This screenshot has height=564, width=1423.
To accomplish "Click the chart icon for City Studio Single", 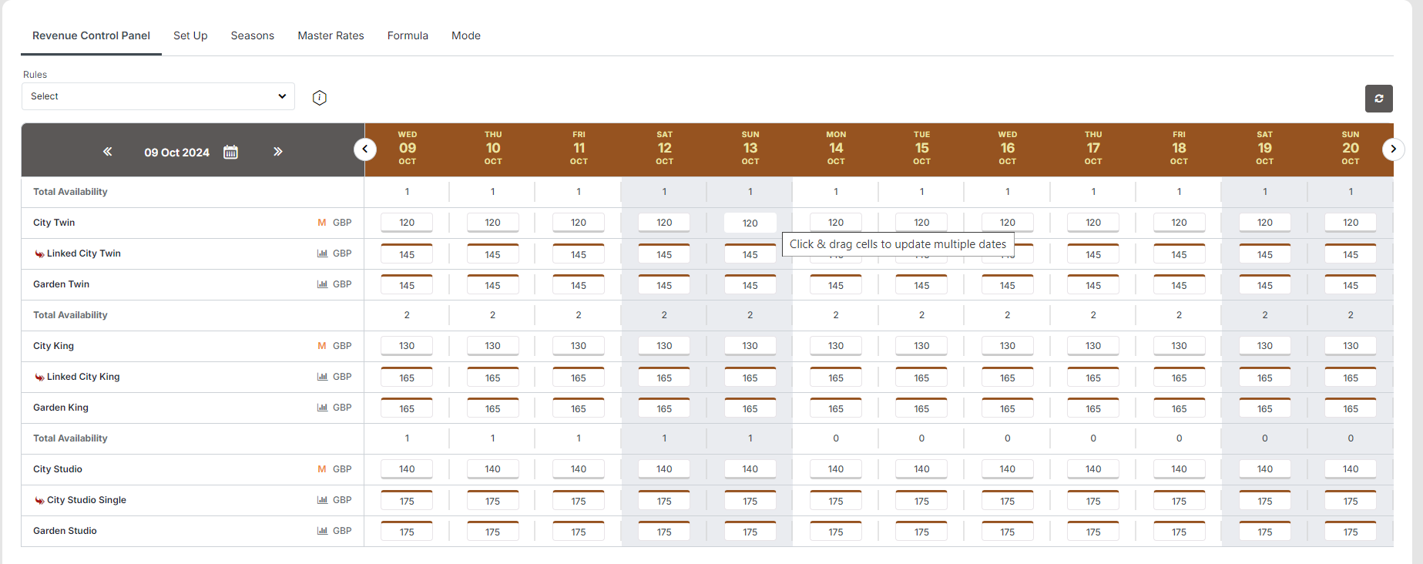I will tap(322, 500).
